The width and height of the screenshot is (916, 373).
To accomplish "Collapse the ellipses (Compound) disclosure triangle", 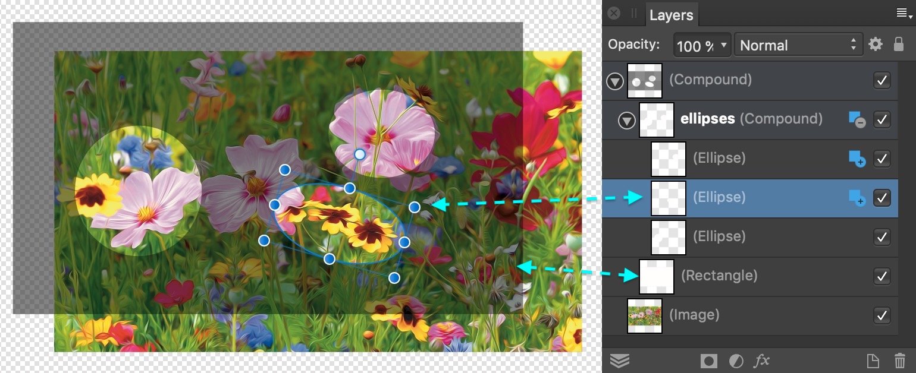I will [x=626, y=121].
